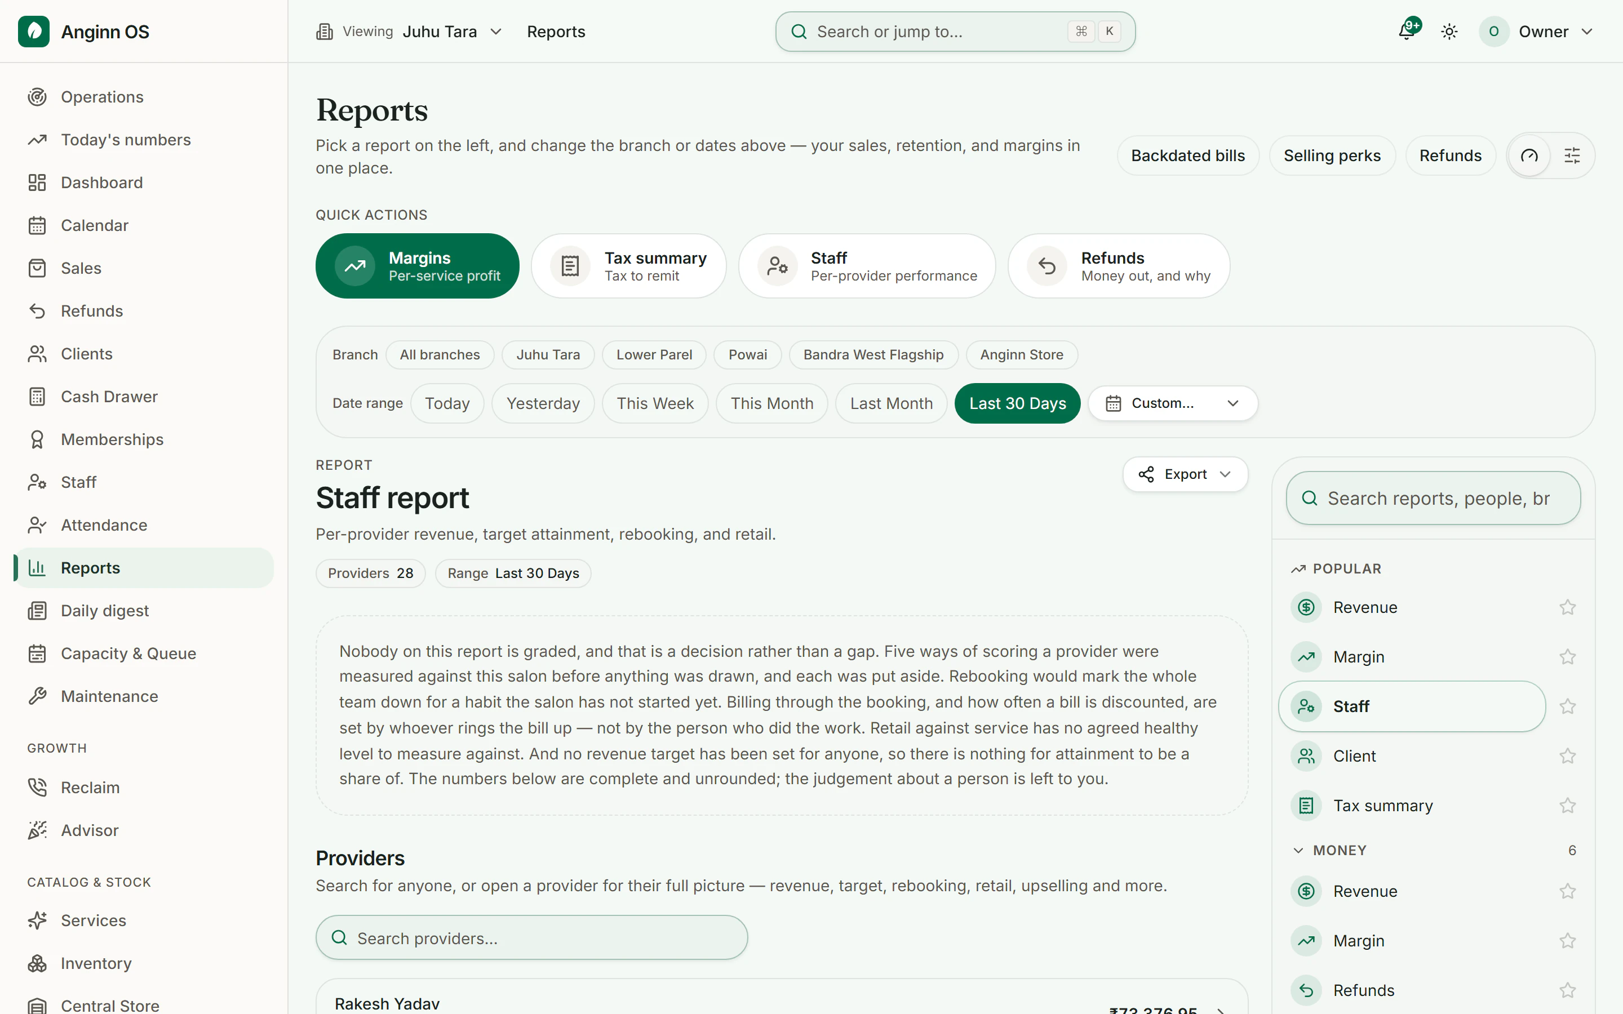The width and height of the screenshot is (1623, 1014).
Task: Open the Owner account menu
Action: (x=1536, y=32)
